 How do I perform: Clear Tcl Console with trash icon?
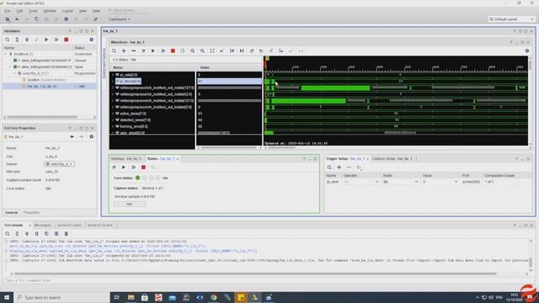[x=67, y=234]
